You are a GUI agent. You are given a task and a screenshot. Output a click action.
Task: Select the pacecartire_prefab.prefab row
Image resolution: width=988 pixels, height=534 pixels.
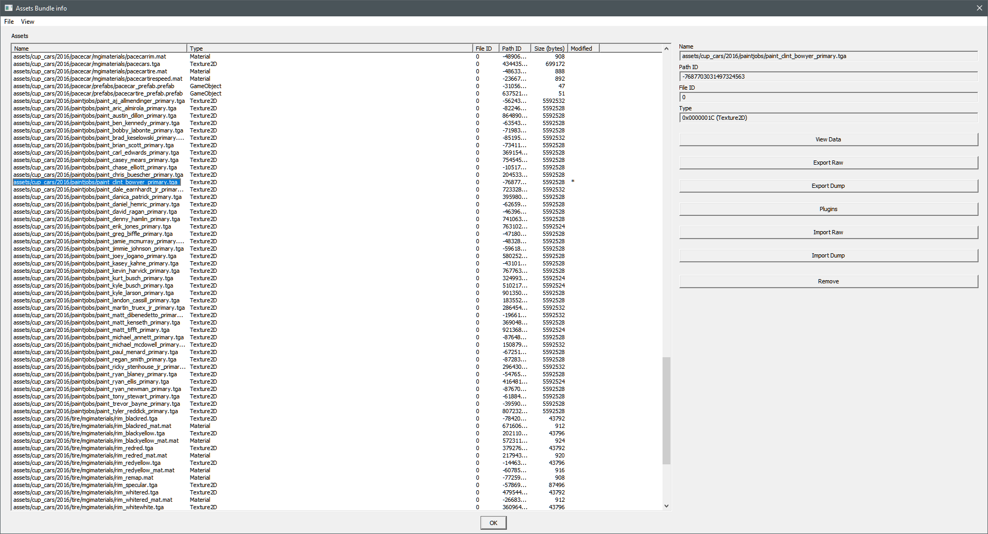point(337,93)
